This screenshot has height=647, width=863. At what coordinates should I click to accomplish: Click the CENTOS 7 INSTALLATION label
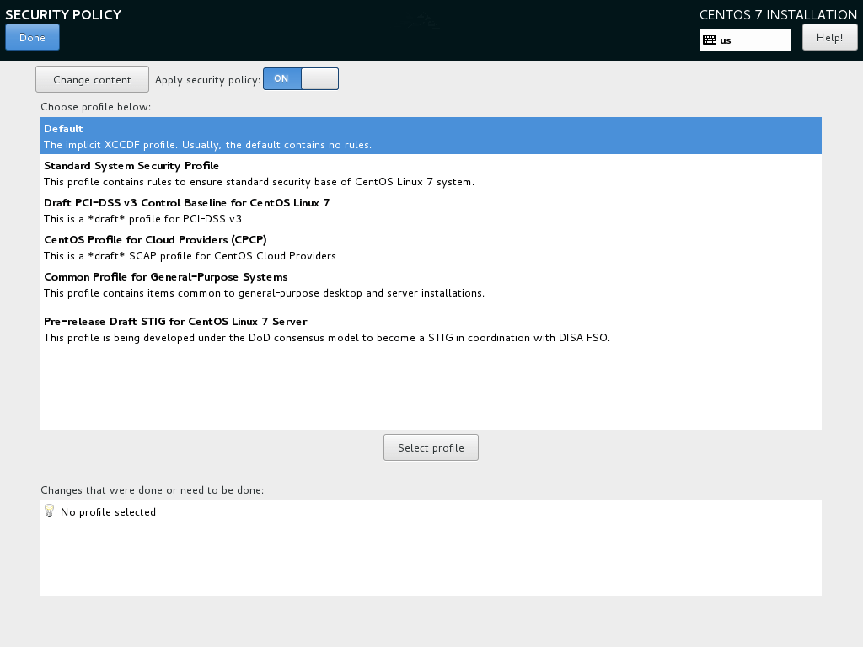tap(777, 14)
